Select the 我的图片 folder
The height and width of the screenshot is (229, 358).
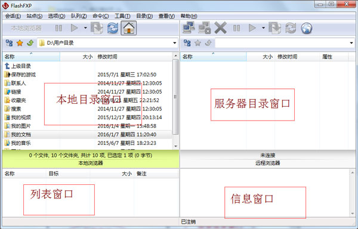pos(17,126)
